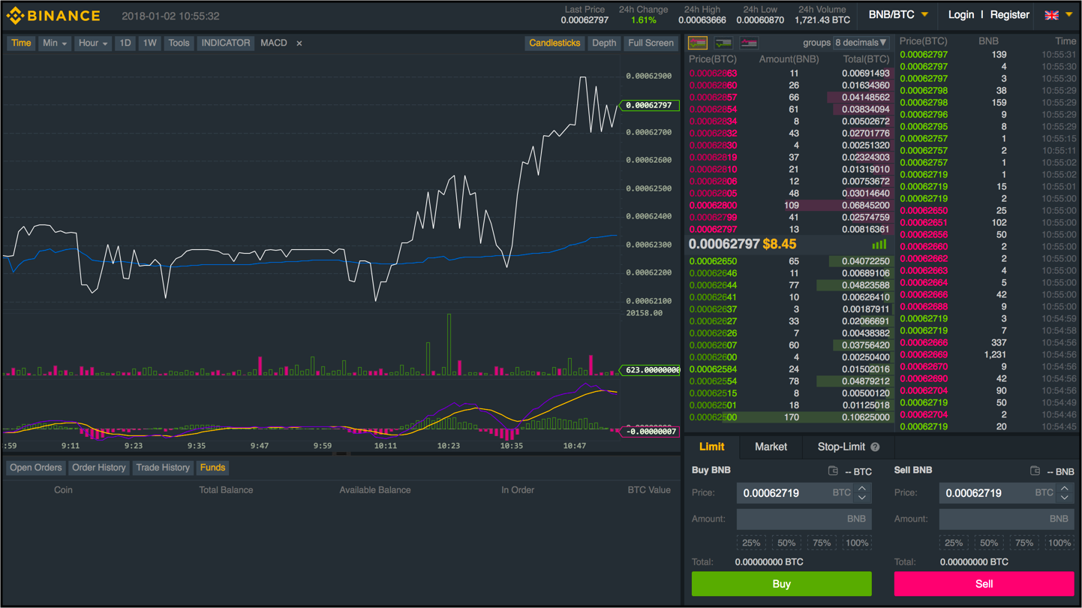The width and height of the screenshot is (1082, 608).
Task: Select the ask order at price 0.00062800
Action: coord(789,206)
